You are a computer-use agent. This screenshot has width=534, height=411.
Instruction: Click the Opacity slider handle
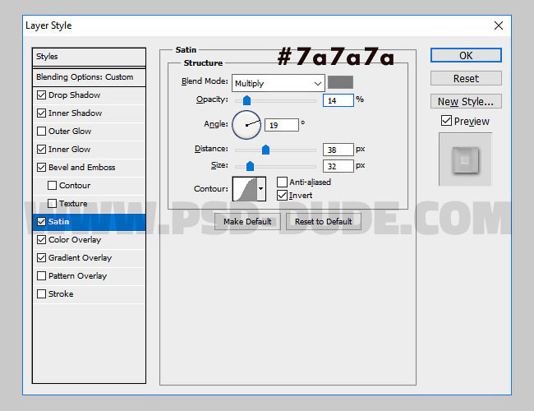pyautogui.click(x=247, y=100)
